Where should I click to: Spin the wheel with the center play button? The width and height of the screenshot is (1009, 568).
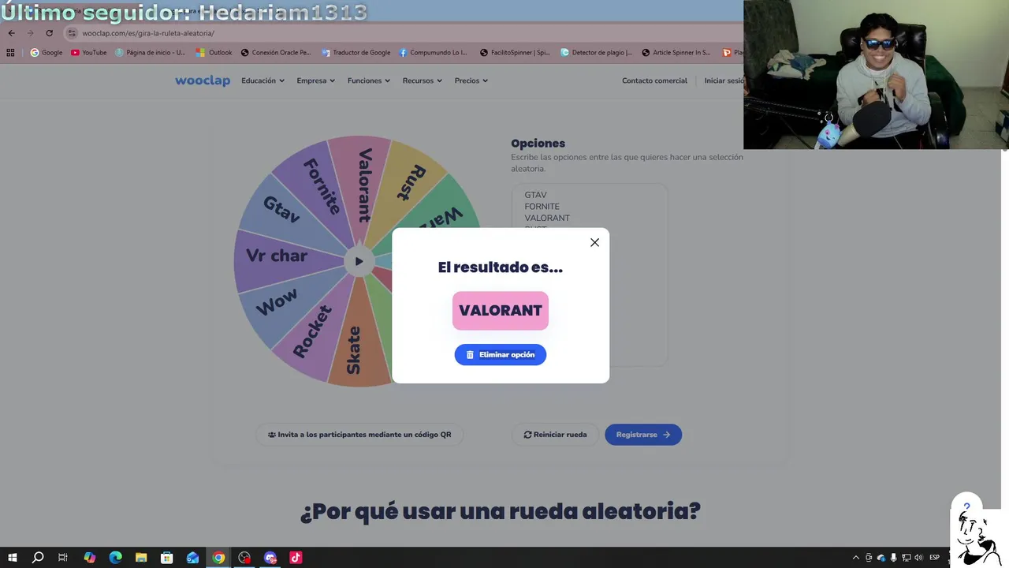pos(359,262)
